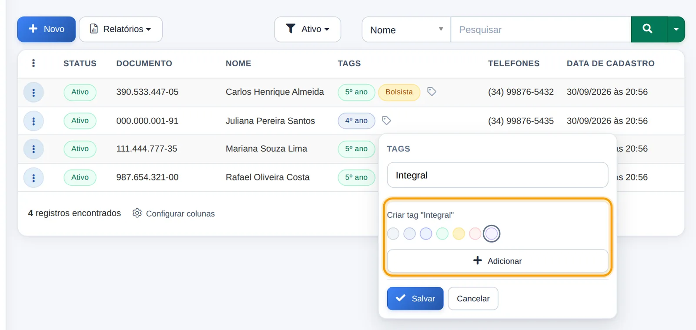
Task: Click phone (34) 99876-5435
Action: [x=521, y=121]
